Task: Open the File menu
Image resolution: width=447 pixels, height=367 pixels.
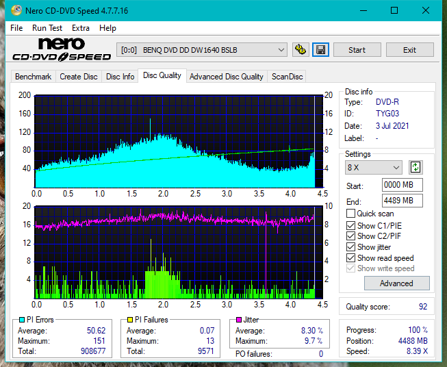Action: [x=16, y=28]
